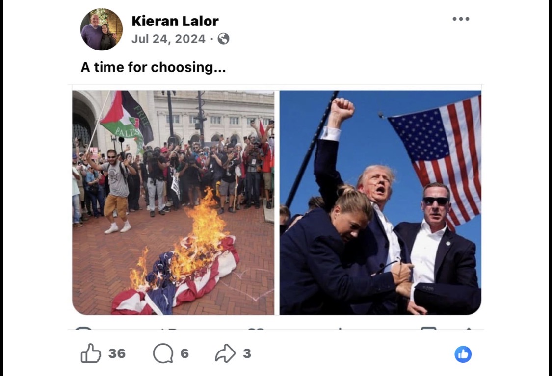Viewport: 552px width, 376px height.
Task: Open the Jul 24, 2024 timestamp link
Action: (168, 39)
